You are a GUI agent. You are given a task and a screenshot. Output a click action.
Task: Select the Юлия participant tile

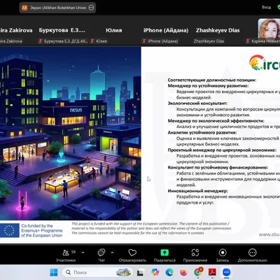coord(114,30)
